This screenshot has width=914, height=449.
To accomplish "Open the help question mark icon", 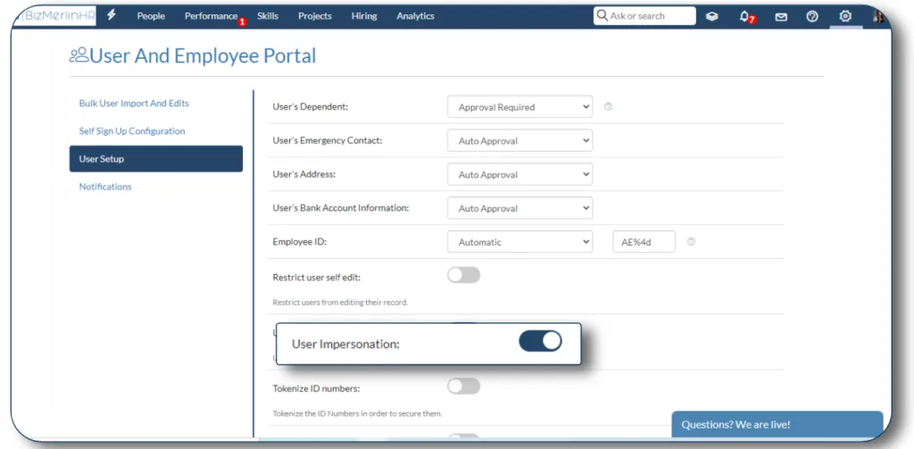I will click(812, 16).
